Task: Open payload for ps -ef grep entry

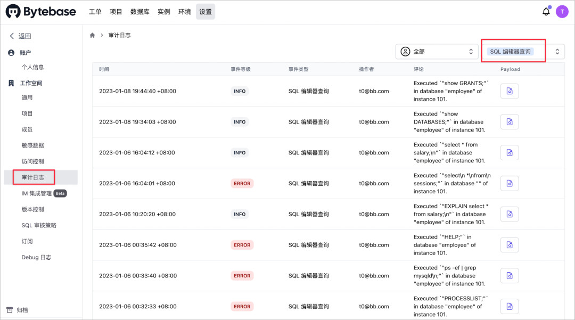Action: pos(510,276)
